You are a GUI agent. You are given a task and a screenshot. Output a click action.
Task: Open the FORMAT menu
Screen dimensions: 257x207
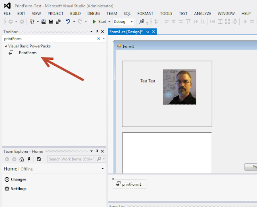[145, 13]
